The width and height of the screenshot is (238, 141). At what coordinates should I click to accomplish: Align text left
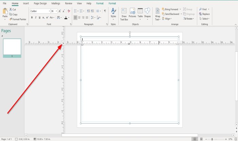click(75, 18)
